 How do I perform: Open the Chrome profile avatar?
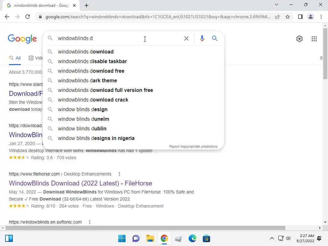pos(311,17)
